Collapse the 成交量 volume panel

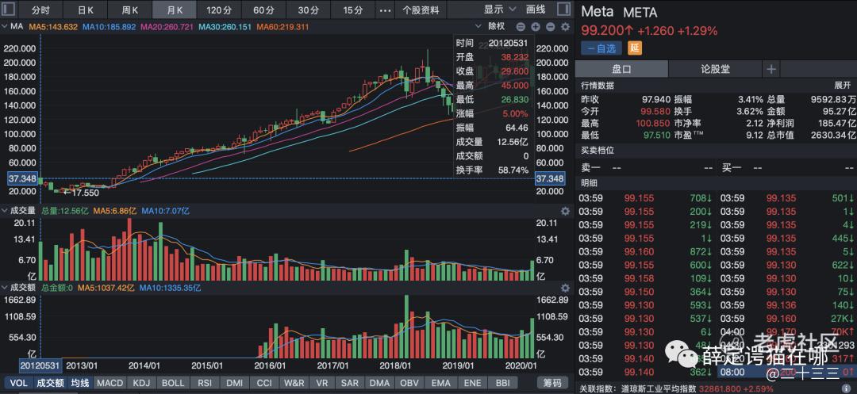(x=5, y=211)
